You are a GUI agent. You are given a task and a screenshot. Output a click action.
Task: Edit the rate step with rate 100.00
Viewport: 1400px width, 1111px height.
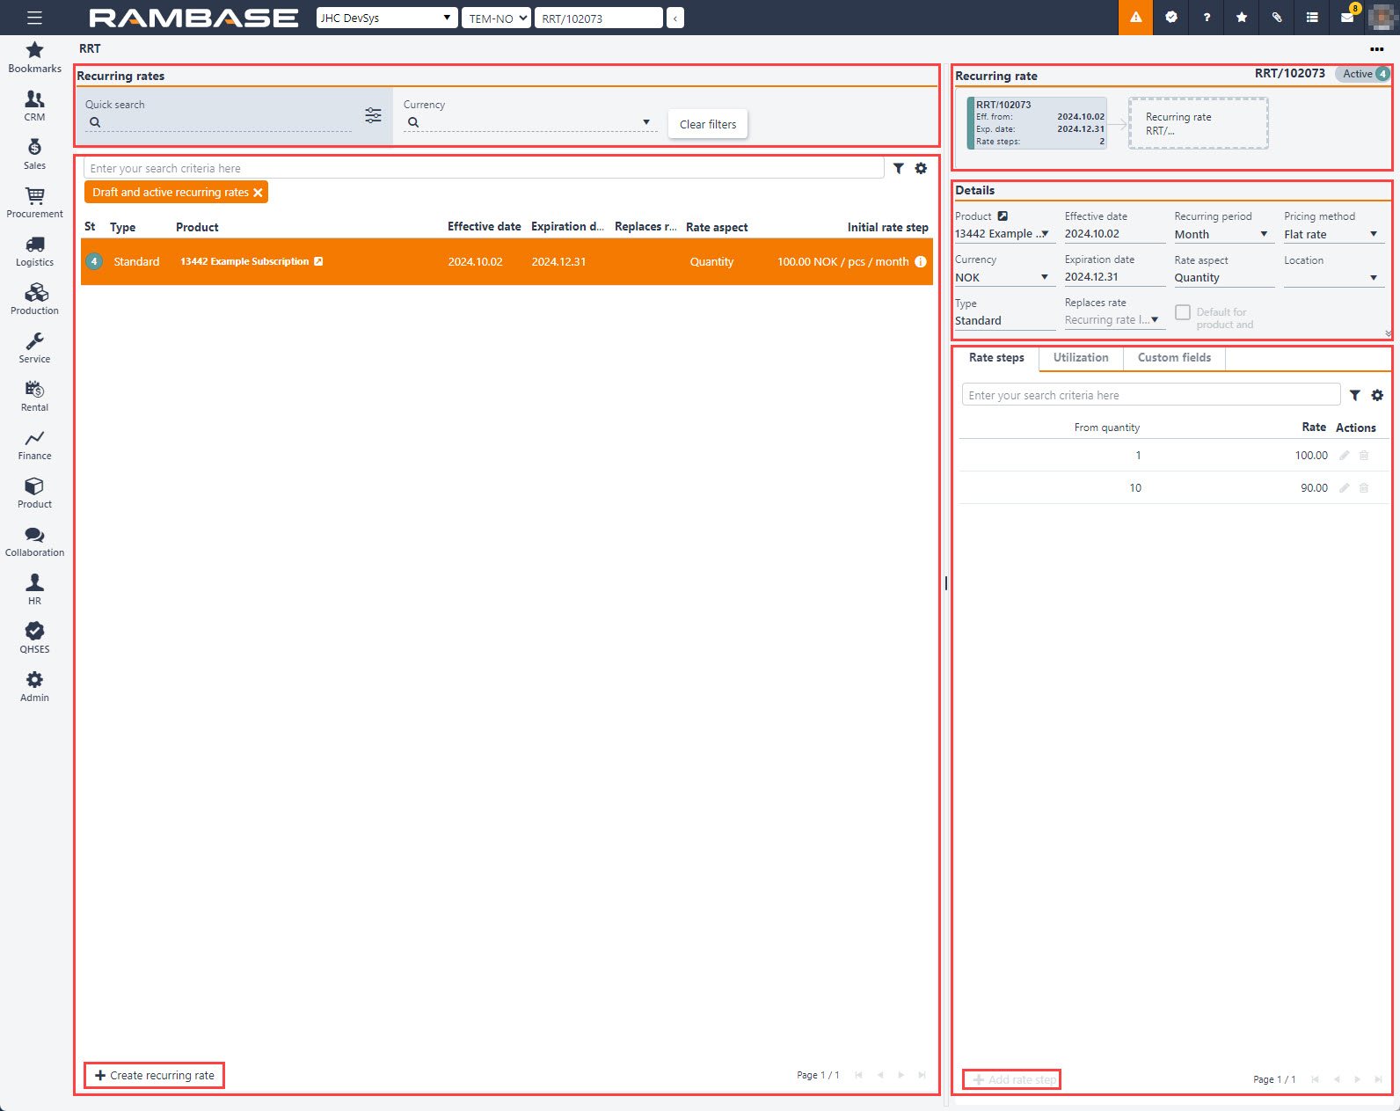pos(1344,456)
